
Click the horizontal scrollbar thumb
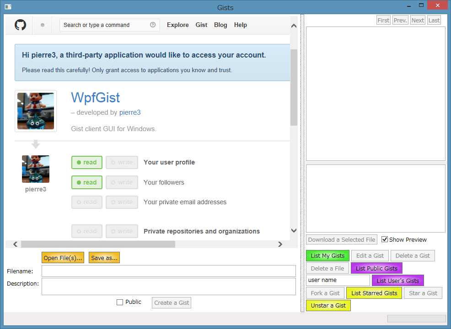click(x=98, y=244)
